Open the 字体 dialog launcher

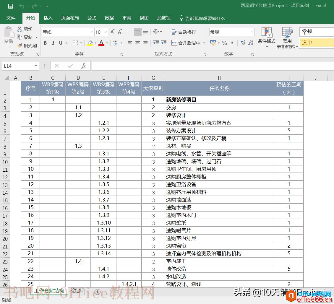[x=122, y=54]
